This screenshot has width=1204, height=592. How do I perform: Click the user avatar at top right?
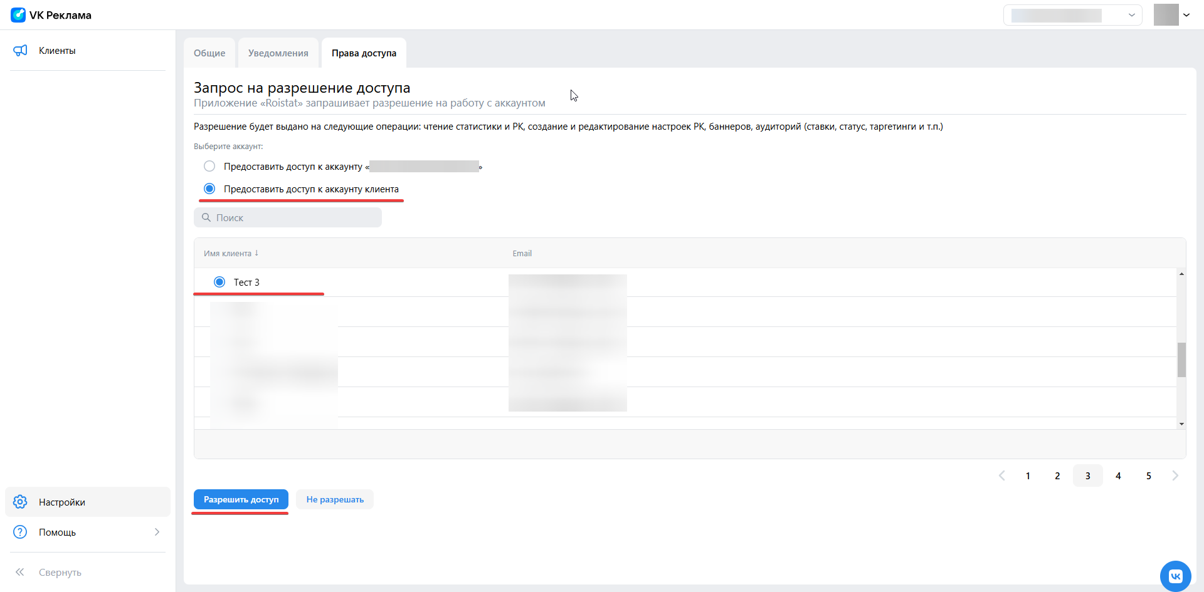[x=1166, y=15]
